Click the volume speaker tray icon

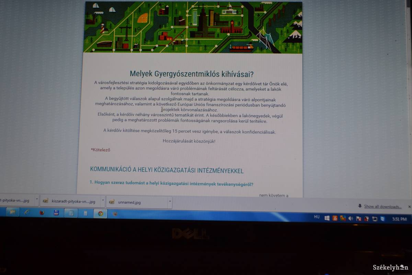point(351,218)
